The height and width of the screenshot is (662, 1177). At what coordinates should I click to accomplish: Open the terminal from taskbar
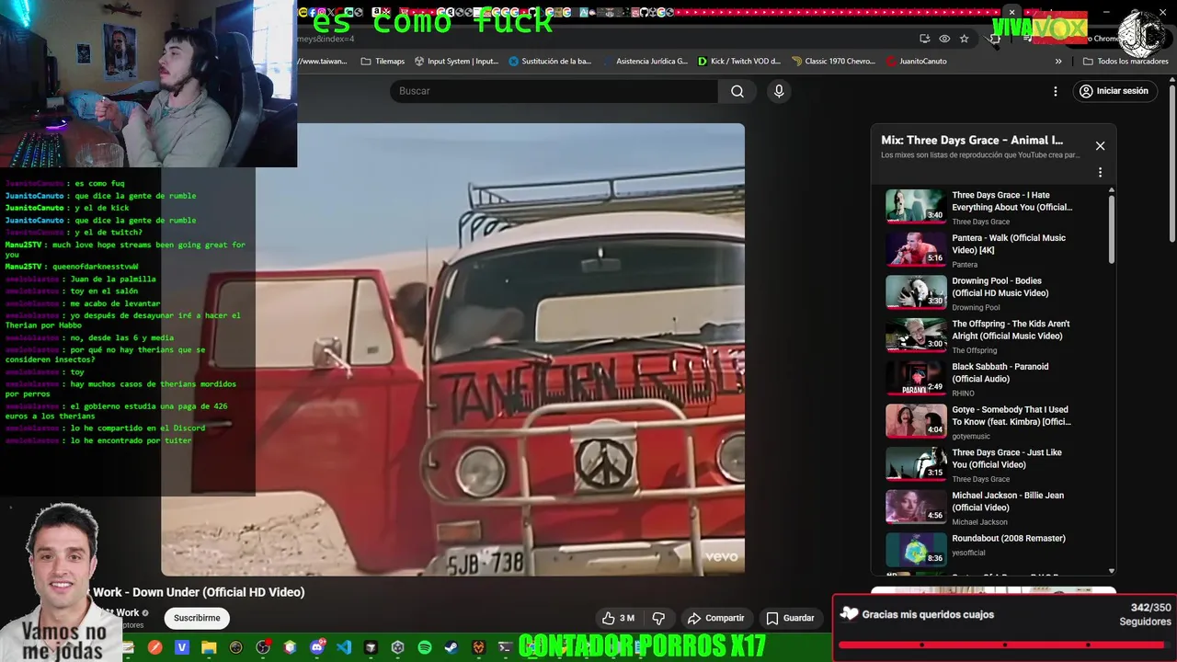coord(505,648)
